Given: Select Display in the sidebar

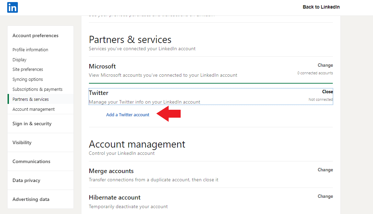Looking at the screenshot, I should coord(20,60).
